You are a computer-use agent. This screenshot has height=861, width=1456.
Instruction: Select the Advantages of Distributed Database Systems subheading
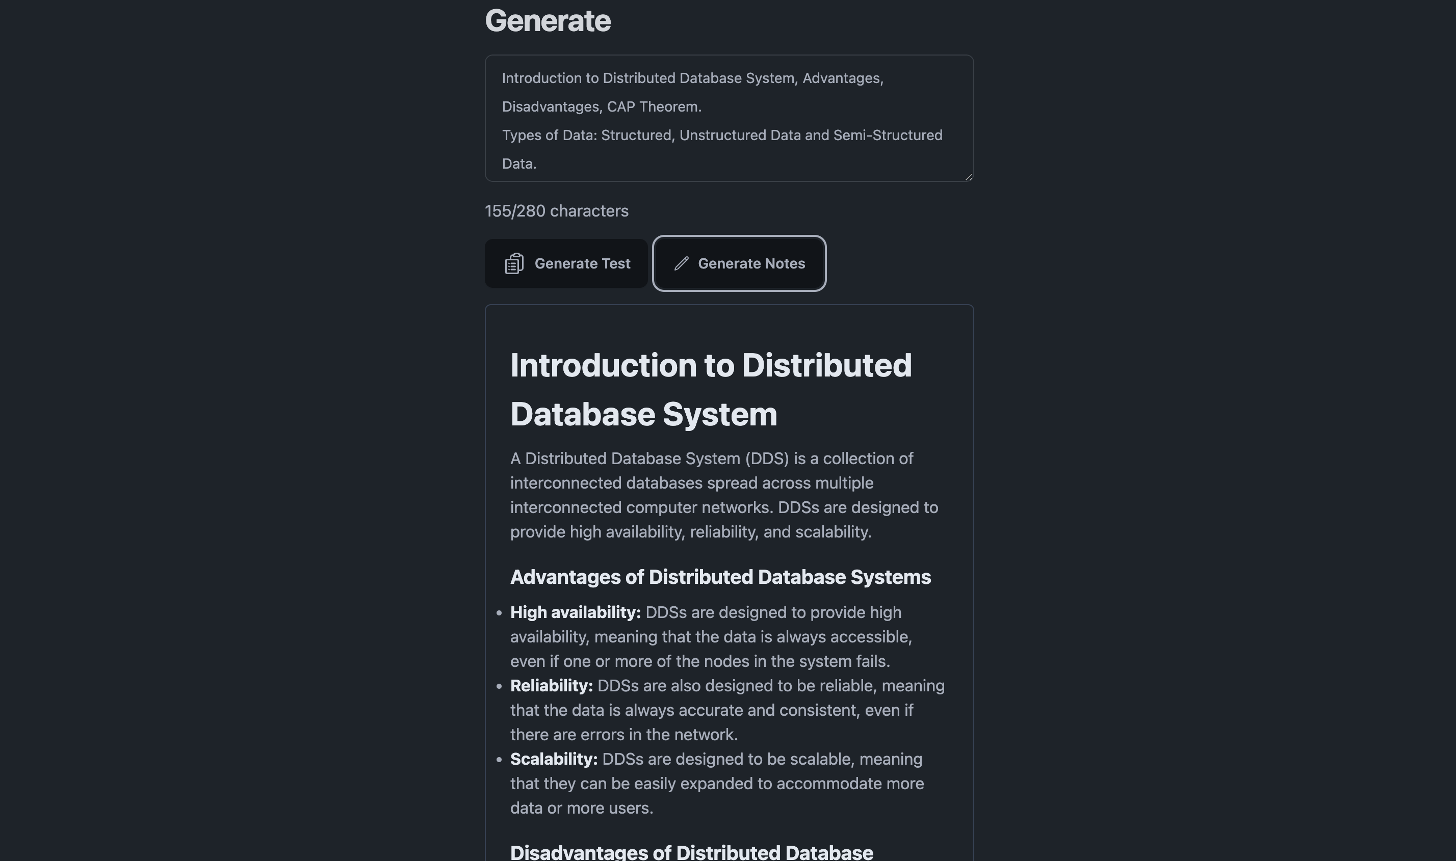(x=720, y=577)
